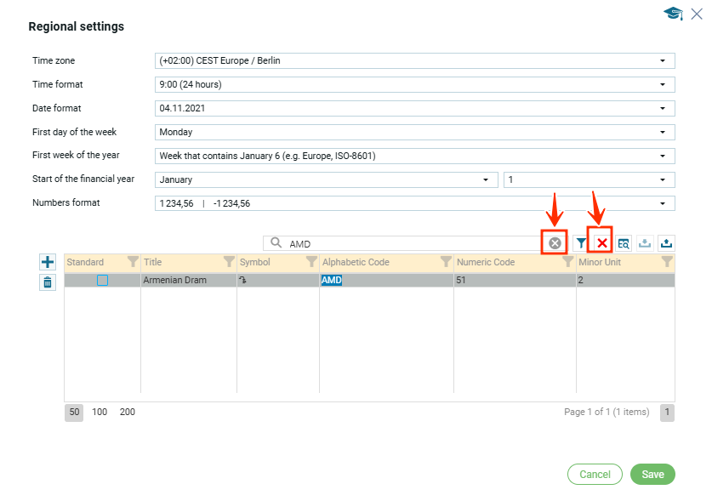
Task: Select the Armenian Dram title cell
Action: [x=187, y=280]
